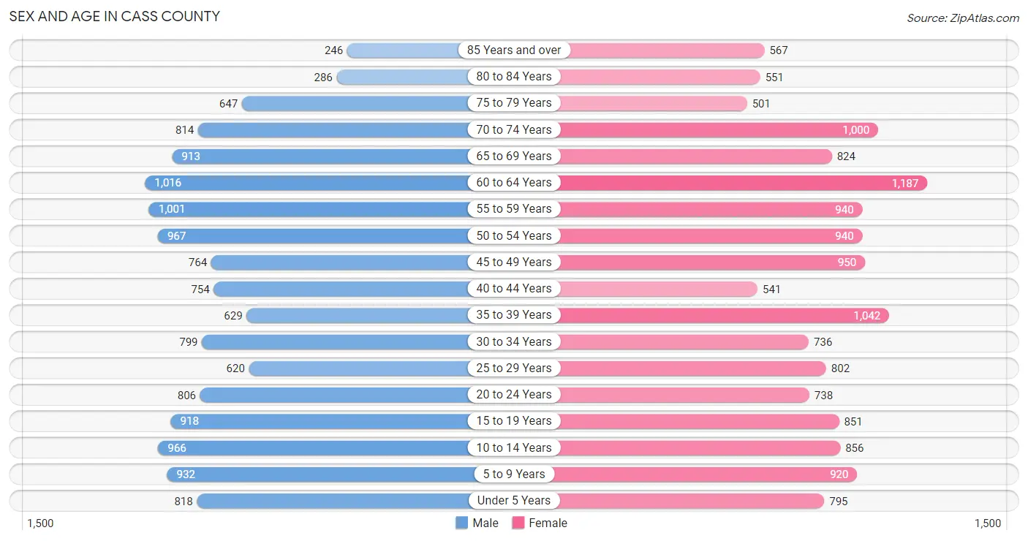Click the chart title Sex and Age

pos(114,16)
